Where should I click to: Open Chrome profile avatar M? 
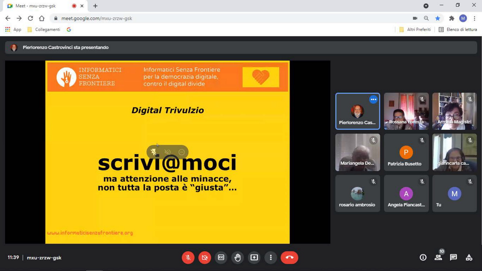(x=463, y=18)
